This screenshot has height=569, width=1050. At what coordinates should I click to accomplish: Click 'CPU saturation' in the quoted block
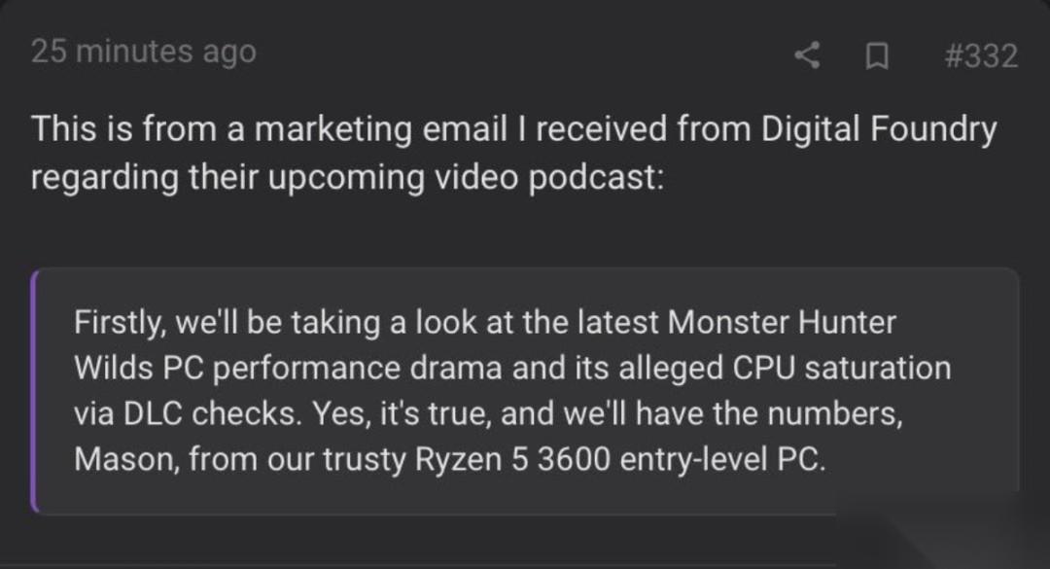tap(842, 369)
